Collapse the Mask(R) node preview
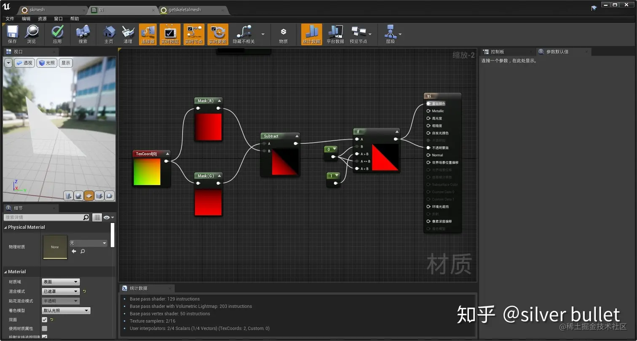 pyautogui.click(x=219, y=101)
